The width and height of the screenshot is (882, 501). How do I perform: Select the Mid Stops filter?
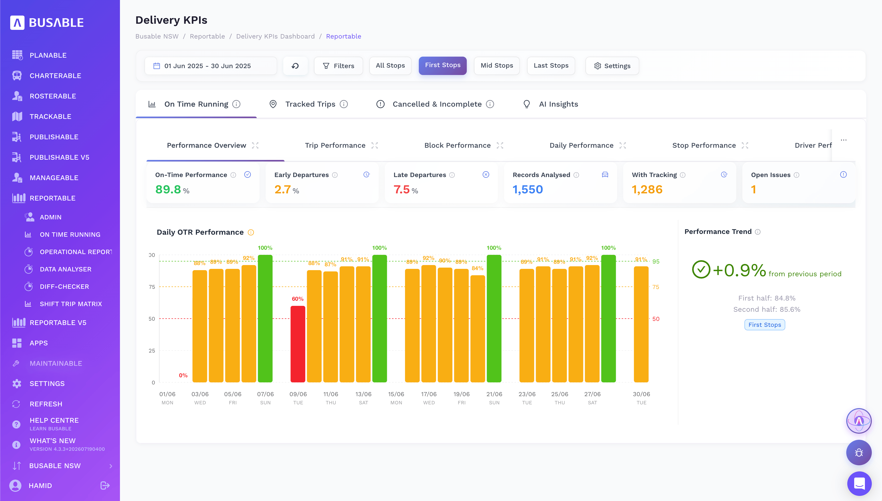coord(496,66)
